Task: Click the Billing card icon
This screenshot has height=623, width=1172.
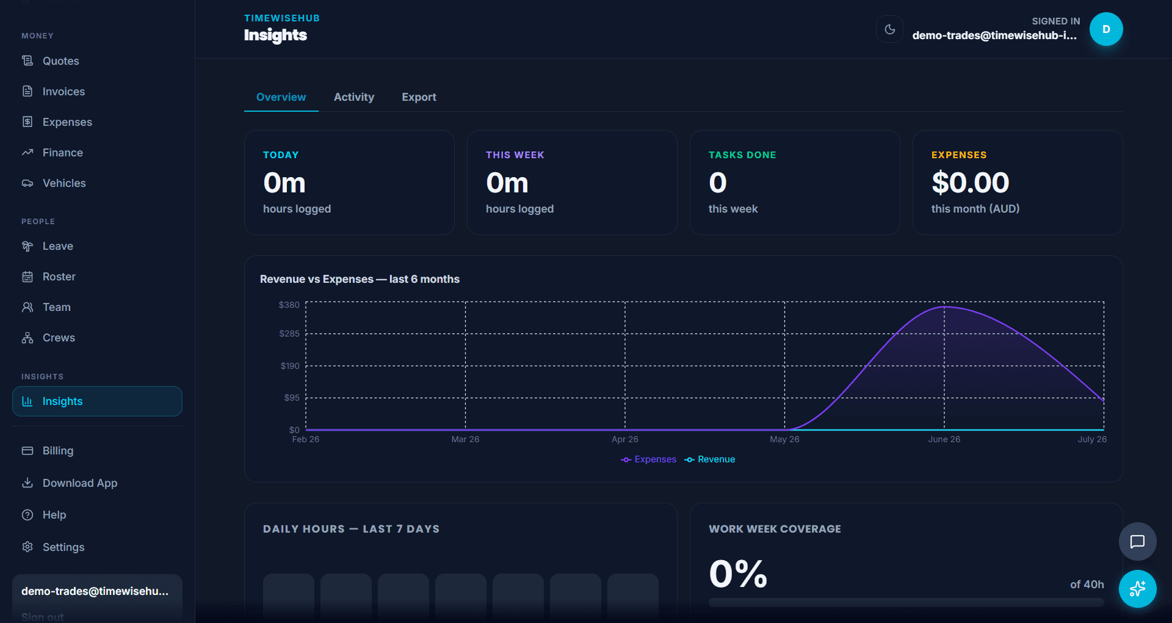Action: pyautogui.click(x=27, y=451)
